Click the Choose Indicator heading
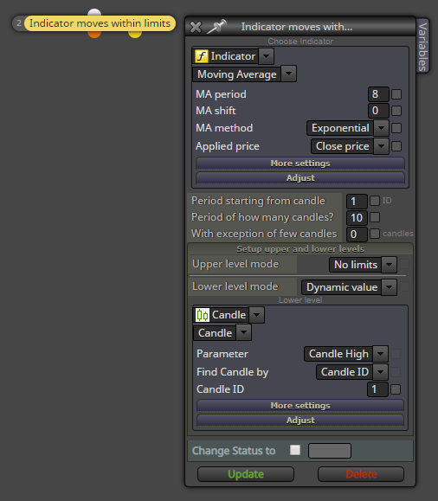The width and height of the screenshot is (438, 501). [x=300, y=42]
